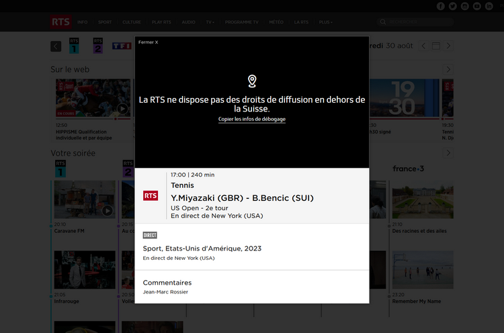
Task: Go to next day arrow
Action: point(448,46)
